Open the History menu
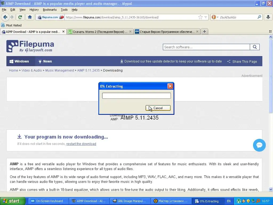273x205 pixels. point(34,10)
